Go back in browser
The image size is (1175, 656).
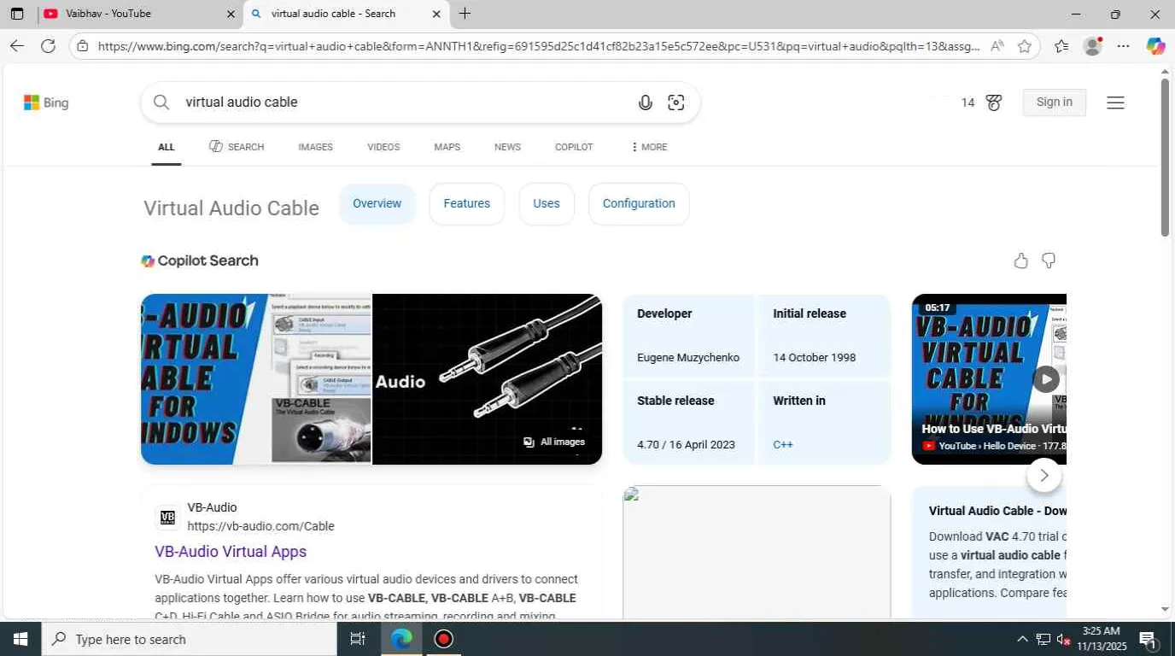click(17, 46)
